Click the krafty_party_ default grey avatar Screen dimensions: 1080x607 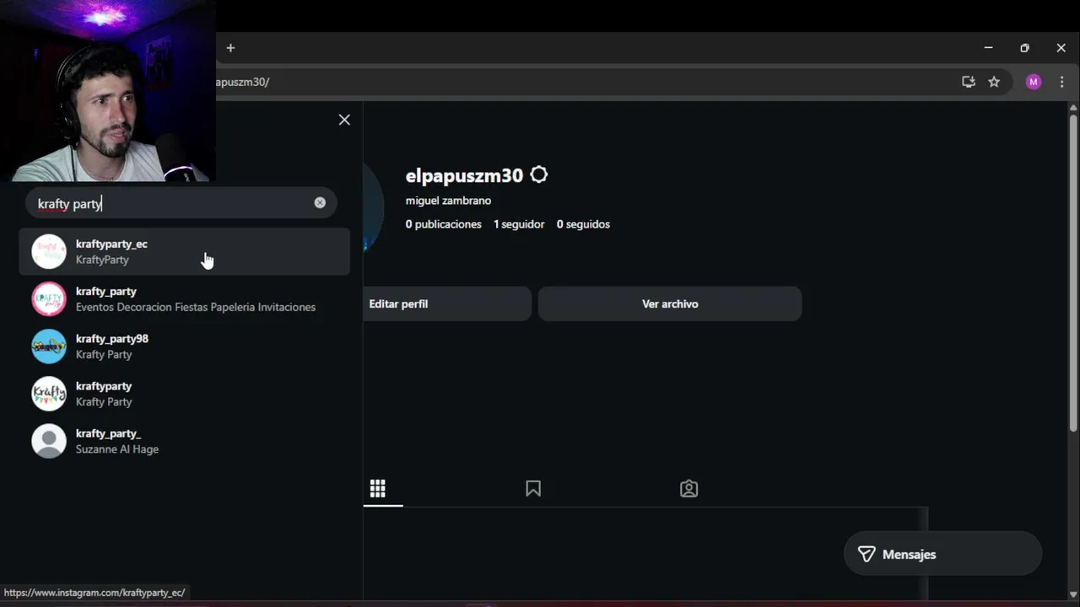49,440
